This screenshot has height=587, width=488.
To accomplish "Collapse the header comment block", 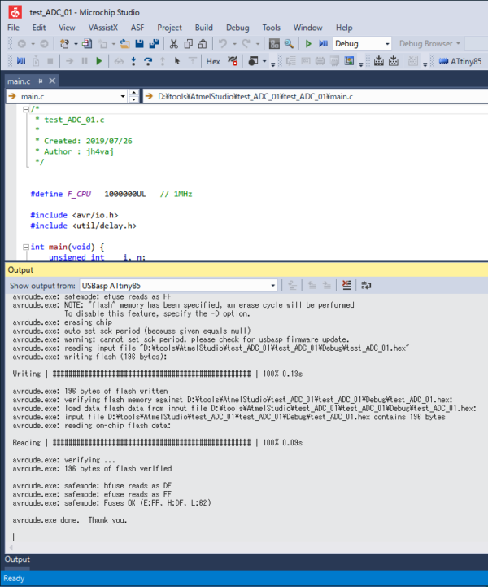I will (26, 109).
